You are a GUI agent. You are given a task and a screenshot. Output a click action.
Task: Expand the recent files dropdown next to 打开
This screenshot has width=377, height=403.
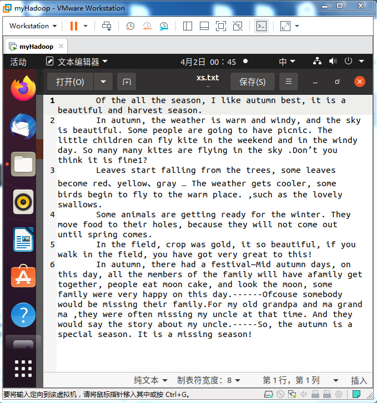pos(103,81)
